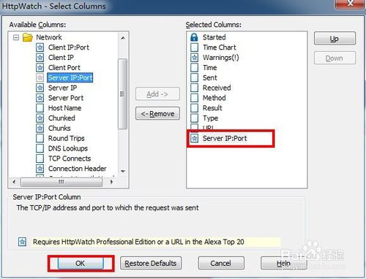Collapse the Network folder tree node
The image size is (366, 279).
(x=16, y=37)
